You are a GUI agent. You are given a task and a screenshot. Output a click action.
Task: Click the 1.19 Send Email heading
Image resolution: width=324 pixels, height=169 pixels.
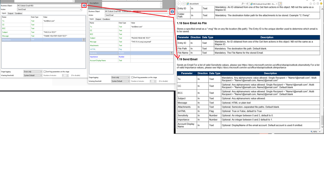pos(187,59)
